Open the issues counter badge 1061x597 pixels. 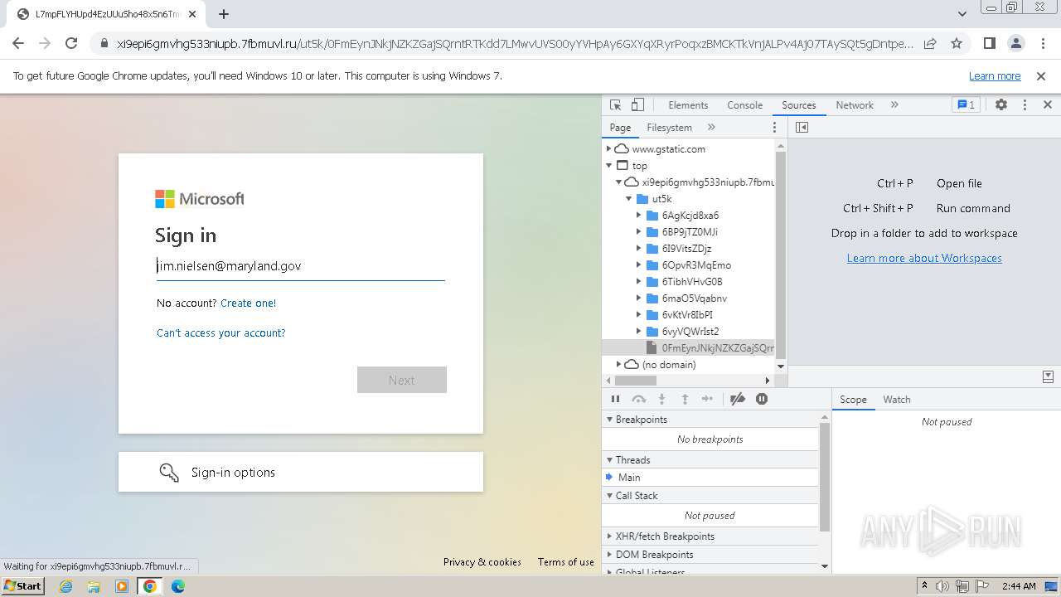coord(966,105)
